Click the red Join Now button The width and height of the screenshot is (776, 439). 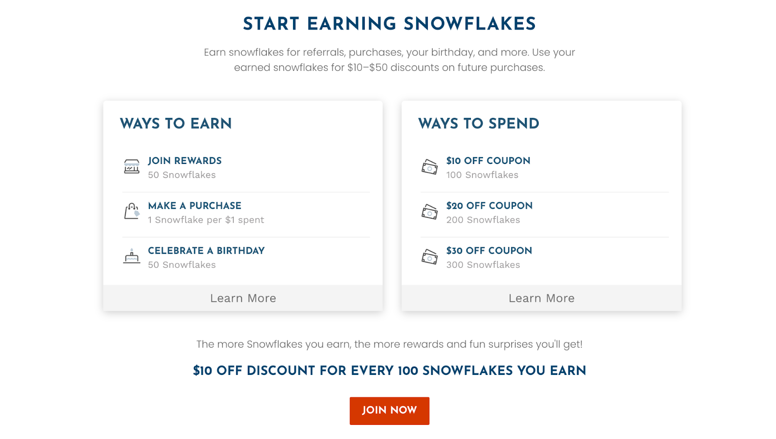[389, 411]
